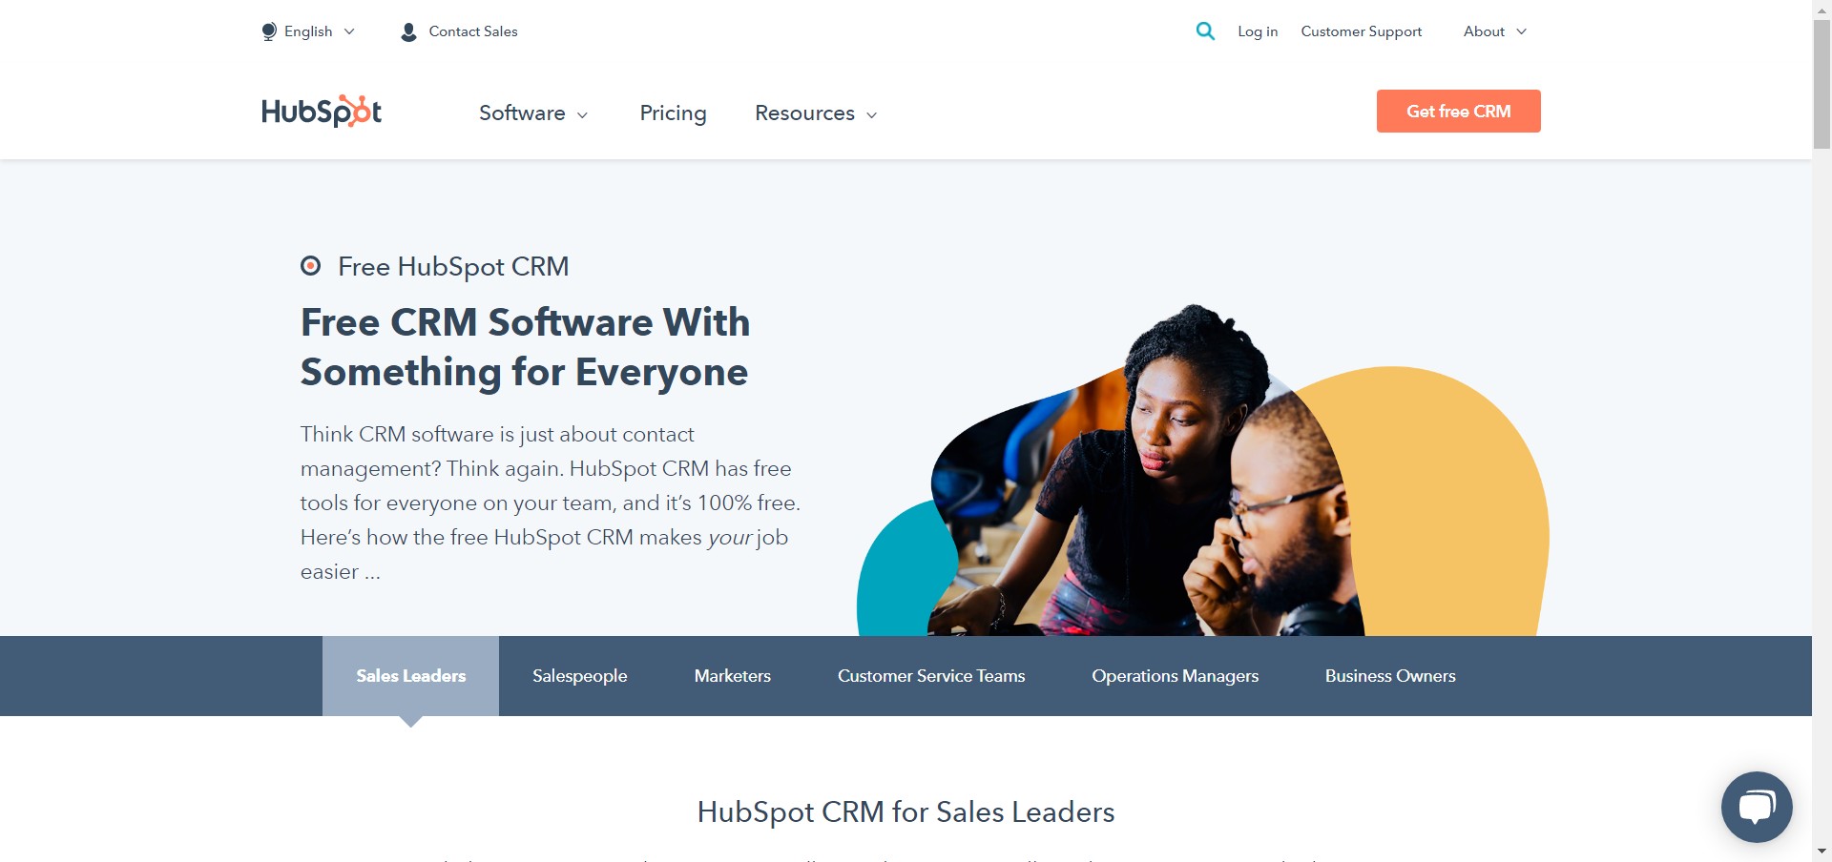Open the Software dropdown menu
The image size is (1832, 862).
[533, 113]
